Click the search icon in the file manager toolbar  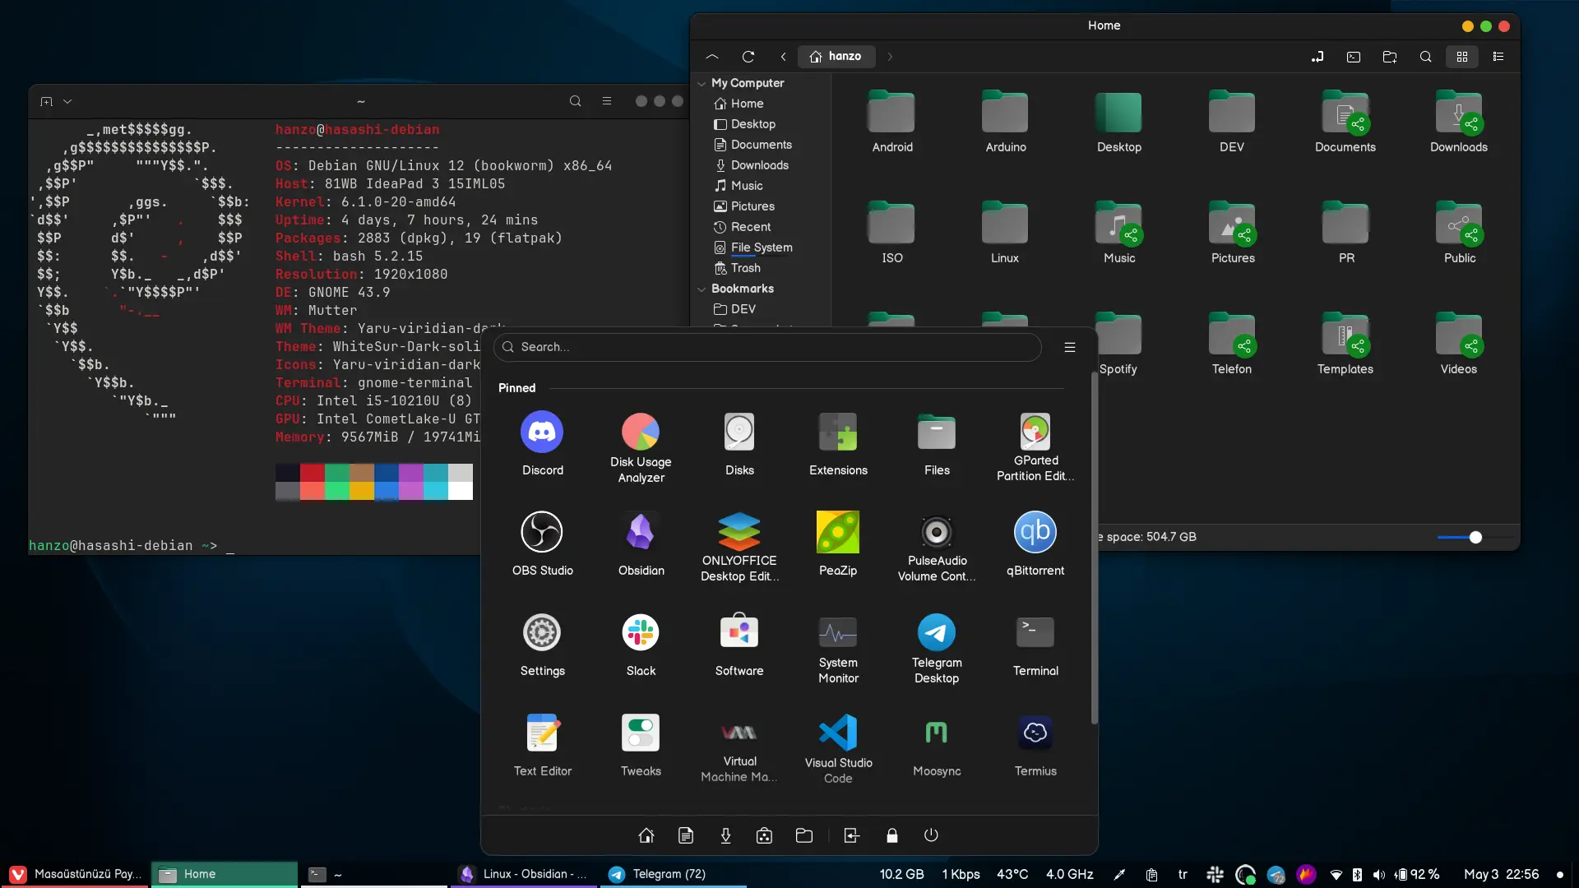tap(1426, 57)
